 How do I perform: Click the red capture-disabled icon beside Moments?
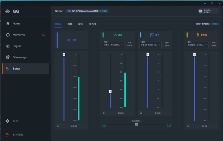point(44,35)
